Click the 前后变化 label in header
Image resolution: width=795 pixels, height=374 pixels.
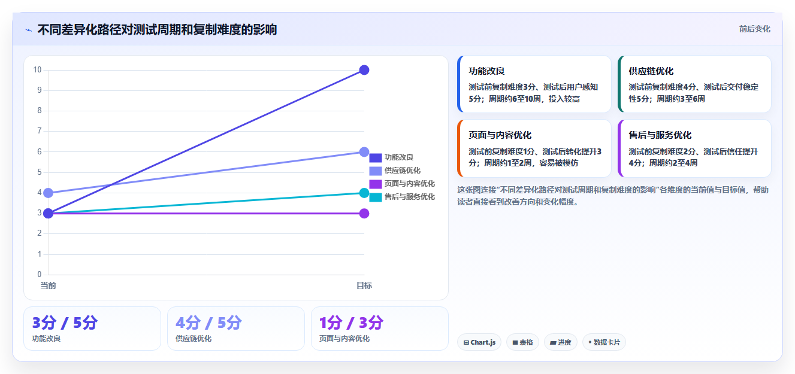coord(754,29)
